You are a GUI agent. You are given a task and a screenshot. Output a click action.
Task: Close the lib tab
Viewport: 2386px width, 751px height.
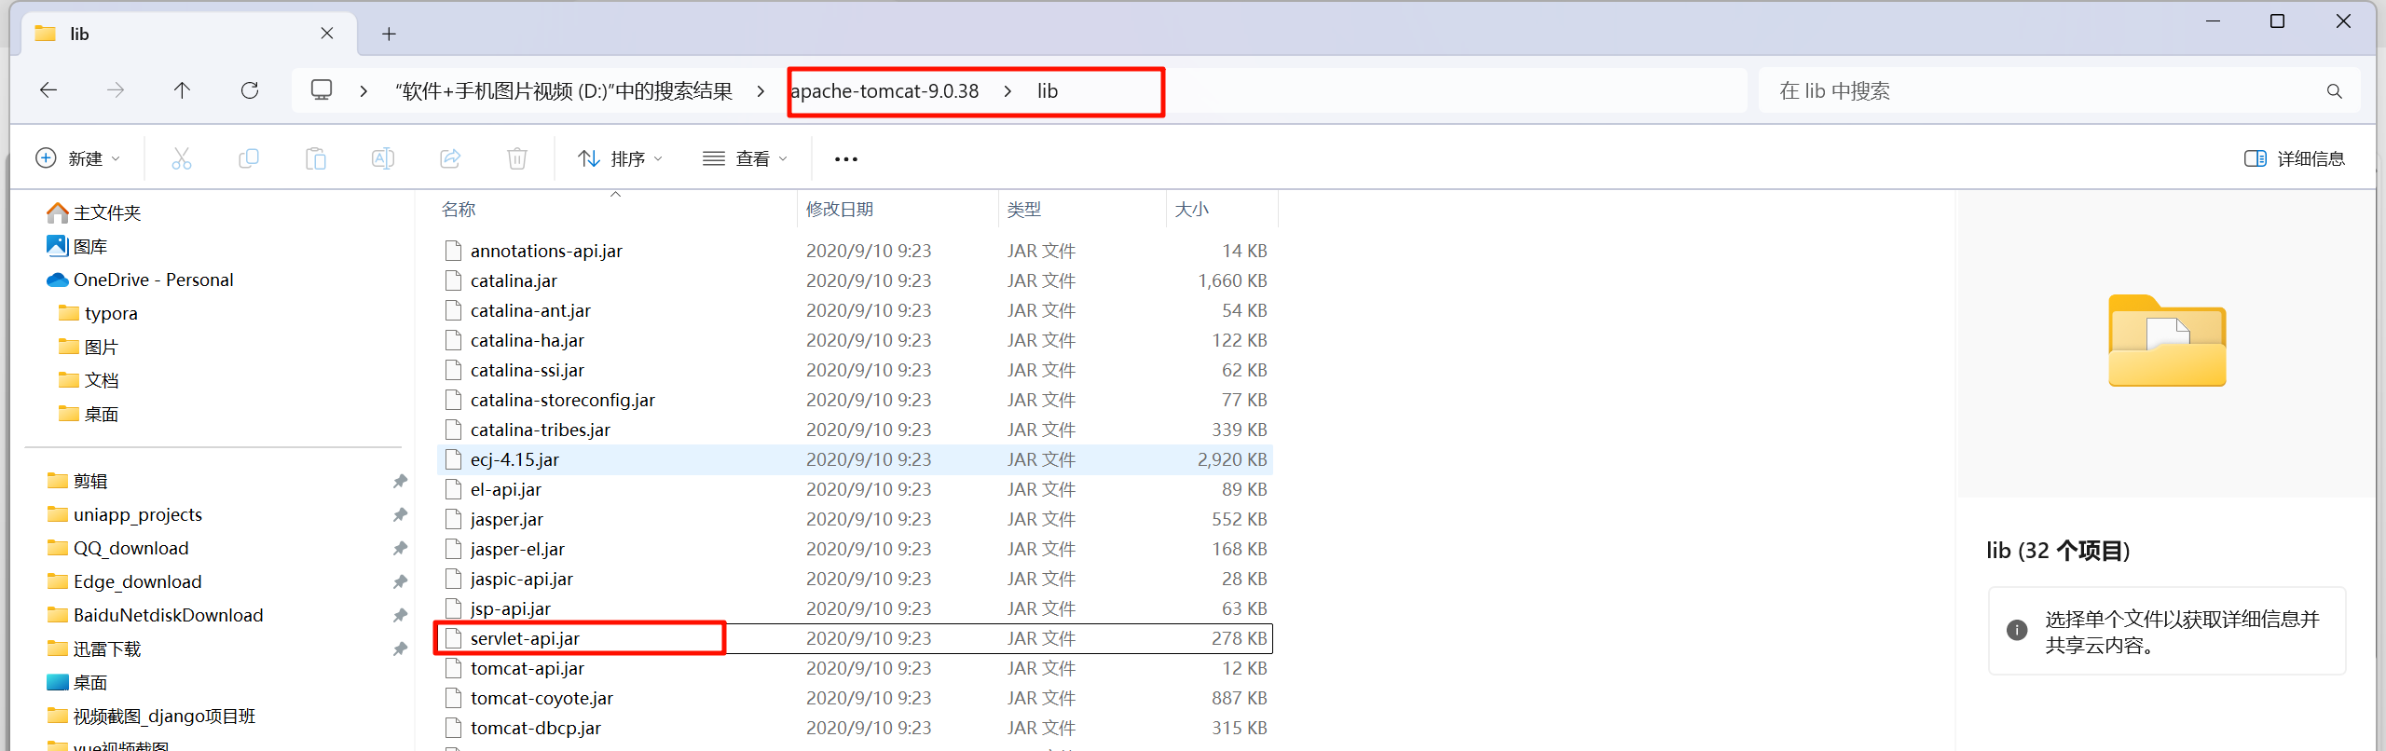click(x=327, y=34)
